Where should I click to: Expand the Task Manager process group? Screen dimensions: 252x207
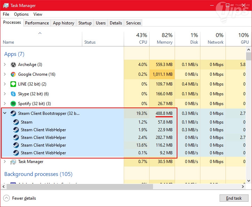[5, 162]
